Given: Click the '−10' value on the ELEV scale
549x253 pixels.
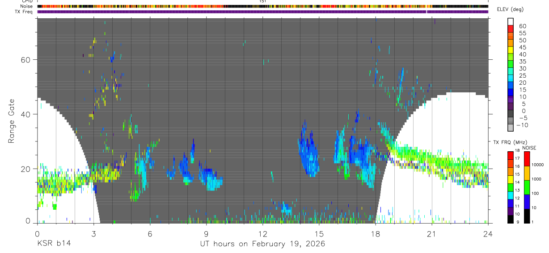Looking at the screenshot, I should [x=523, y=125].
